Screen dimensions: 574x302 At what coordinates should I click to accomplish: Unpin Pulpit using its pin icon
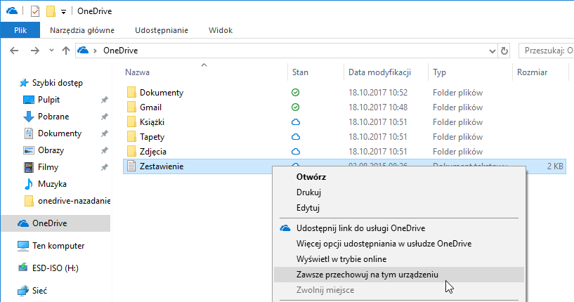click(104, 100)
